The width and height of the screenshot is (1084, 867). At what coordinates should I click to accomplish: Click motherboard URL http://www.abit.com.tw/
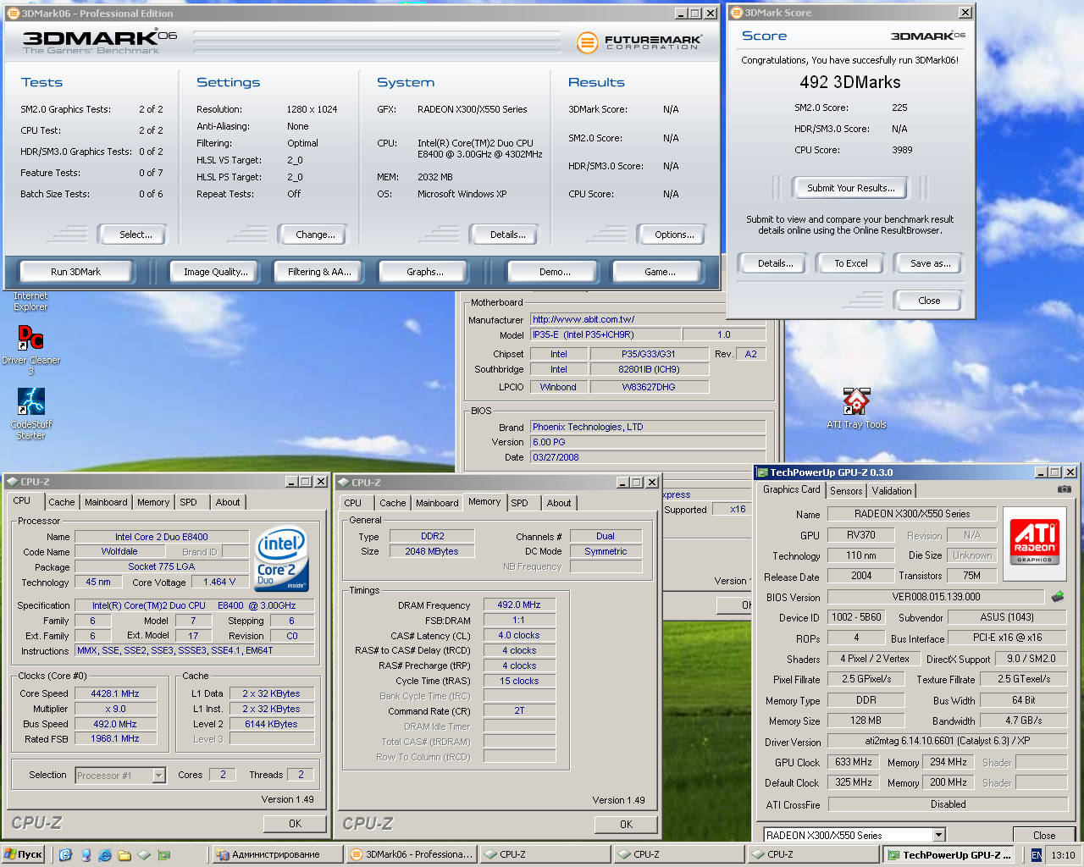click(x=648, y=319)
